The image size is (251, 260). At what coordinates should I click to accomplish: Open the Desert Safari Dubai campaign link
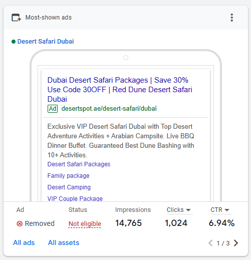(46, 42)
